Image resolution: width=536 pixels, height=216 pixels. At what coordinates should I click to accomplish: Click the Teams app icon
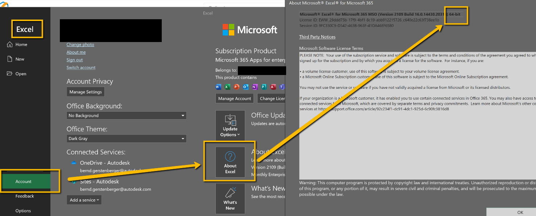[x=282, y=87]
